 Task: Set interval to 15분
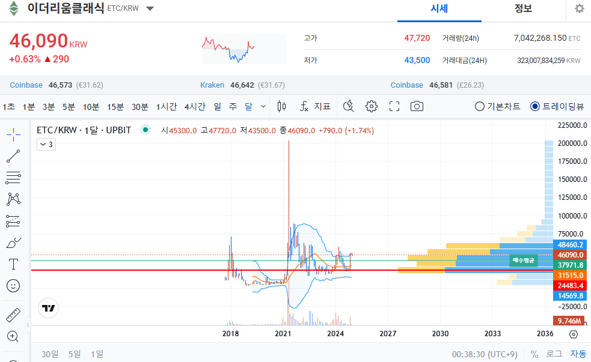(x=115, y=107)
